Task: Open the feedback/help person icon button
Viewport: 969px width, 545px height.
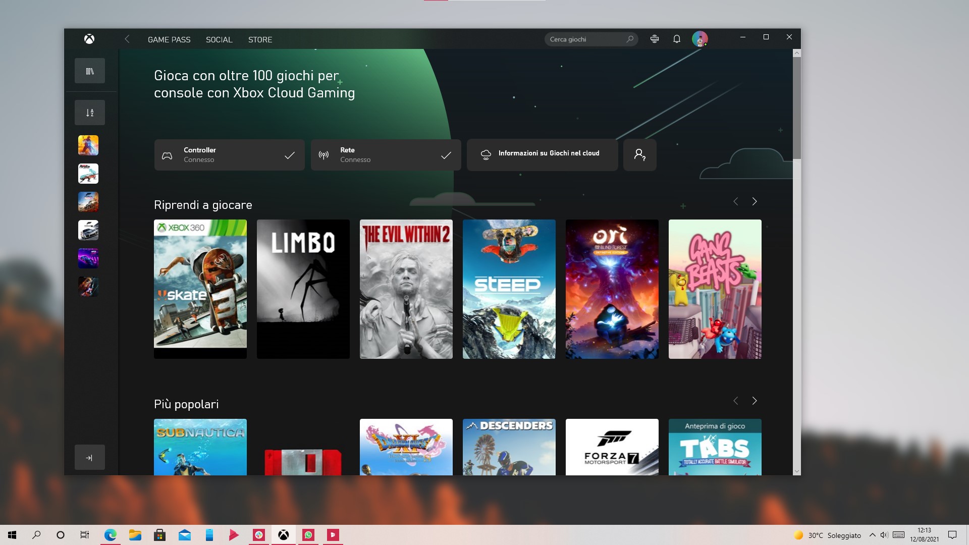Action: pos(640,155)
